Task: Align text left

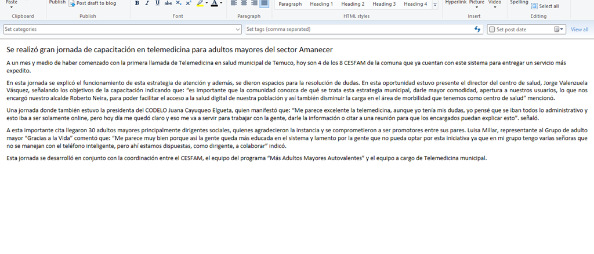Action: pos(234,3)
